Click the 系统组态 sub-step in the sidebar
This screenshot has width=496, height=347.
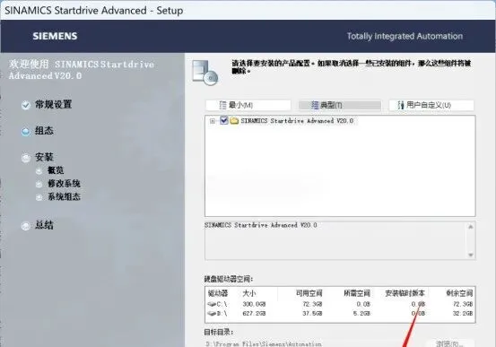pos(64,196)
